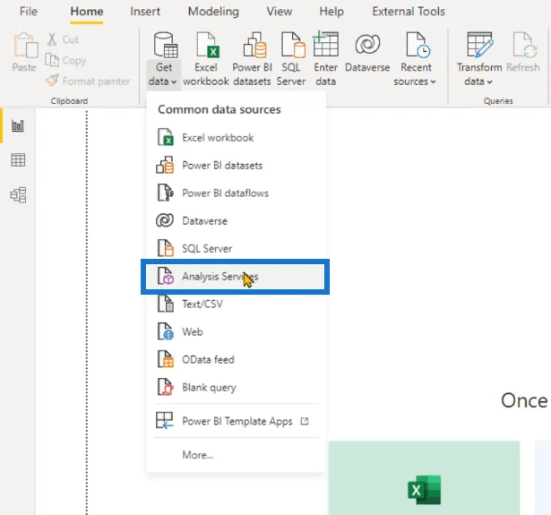The image size is (551, 515).
Task: Collapse the Get data dropdown arrow
Action: tap(174, 82)
